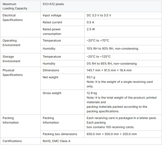Click the Net weight 93.1 g text
The height and width of the screenshot is (145, 162).
click(91, 77)
